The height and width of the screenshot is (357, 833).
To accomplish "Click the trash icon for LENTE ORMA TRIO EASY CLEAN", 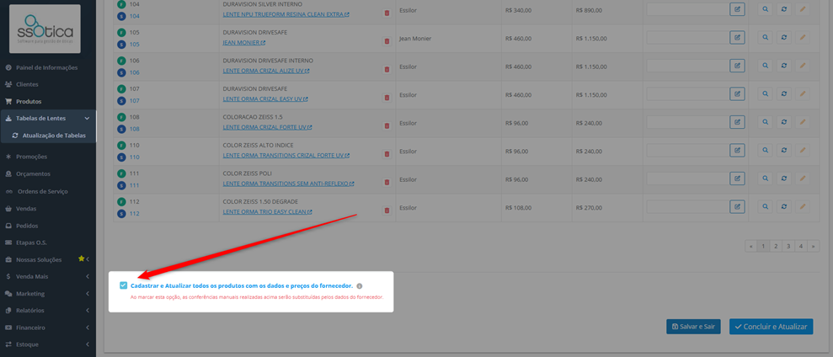I will 387,210.
